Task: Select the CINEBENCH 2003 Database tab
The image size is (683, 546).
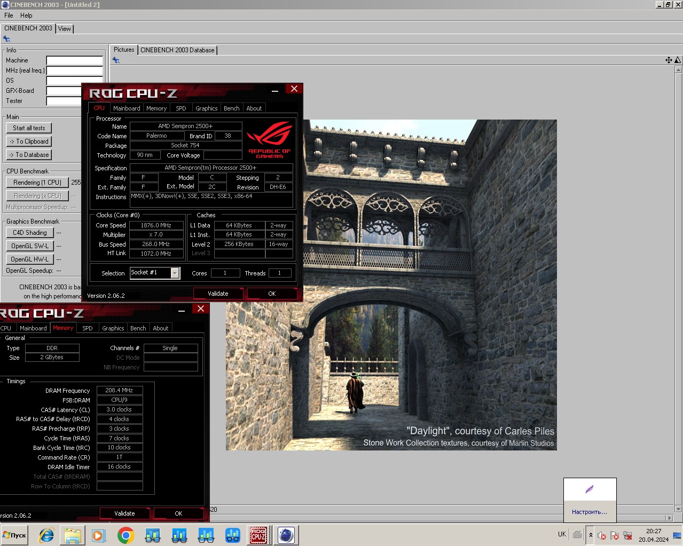Action: pos(177,50)
